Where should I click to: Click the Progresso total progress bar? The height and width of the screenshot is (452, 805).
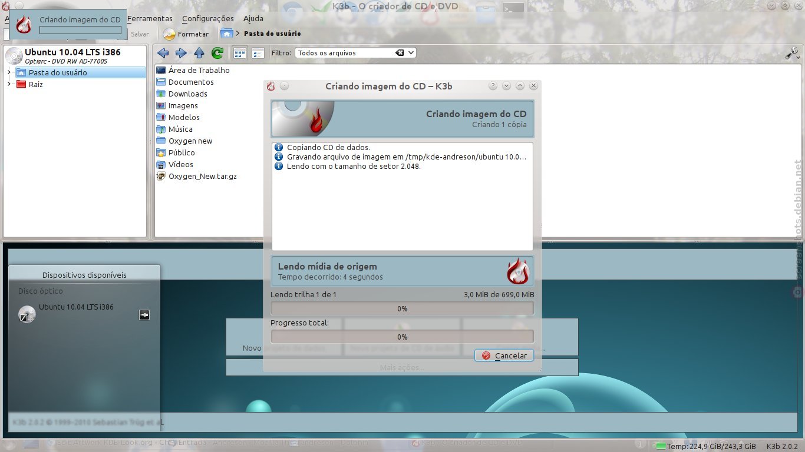tap(402, 337)
